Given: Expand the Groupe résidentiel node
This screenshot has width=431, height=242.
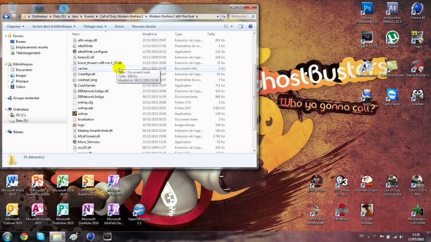Looking at the screenshot, I should click(x=6, y=98).
